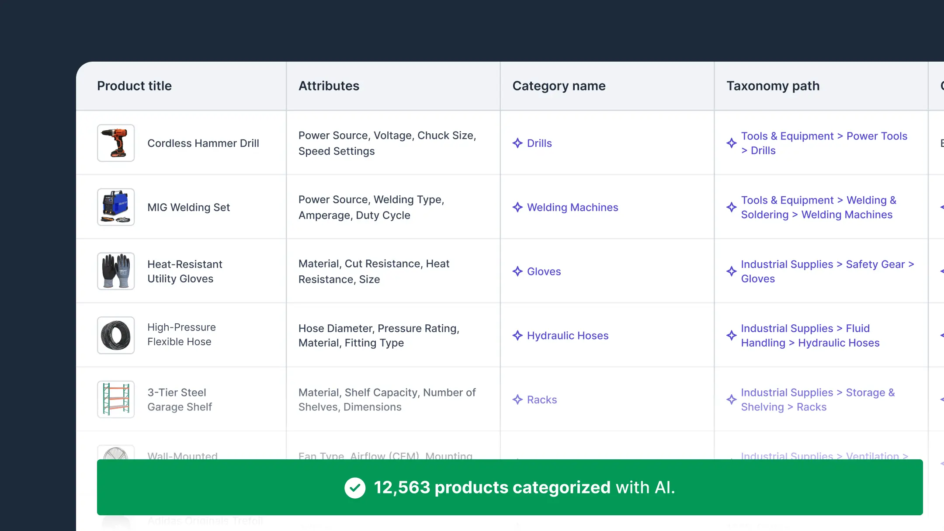Open the Welding Machines category link
The width and height of the screenshot is (944, 531).
(x=573, y=207)
